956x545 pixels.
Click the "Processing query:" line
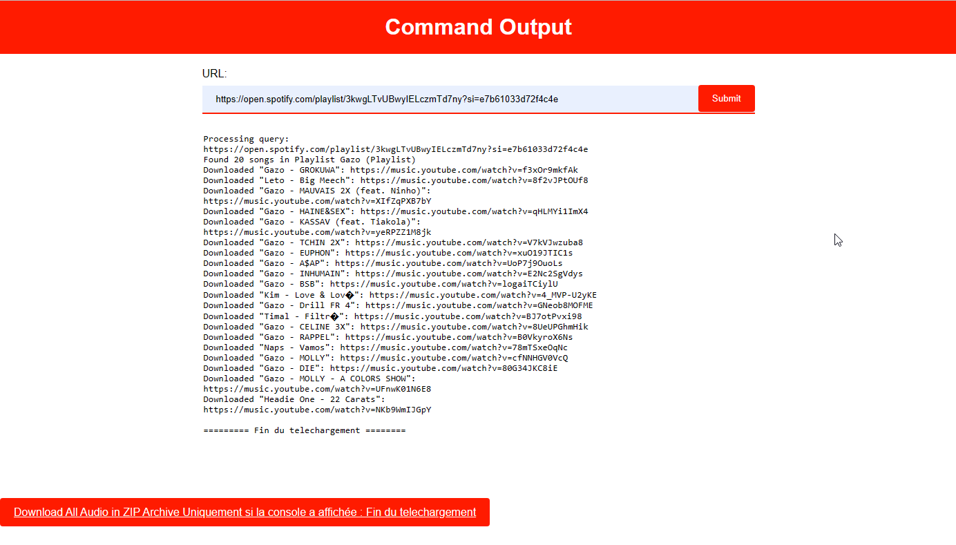[x=246, y=139]
